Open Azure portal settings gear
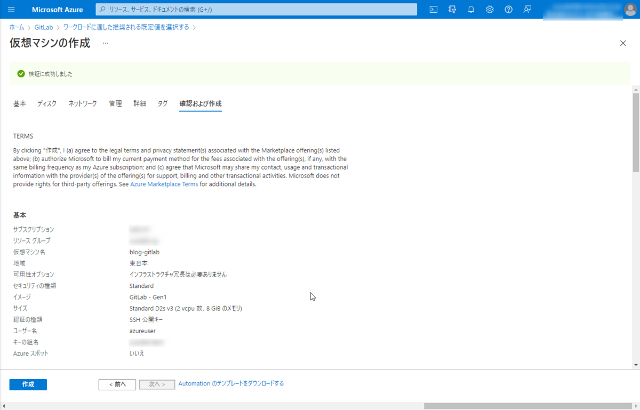640x410 pixels. [x=490, y=9]
